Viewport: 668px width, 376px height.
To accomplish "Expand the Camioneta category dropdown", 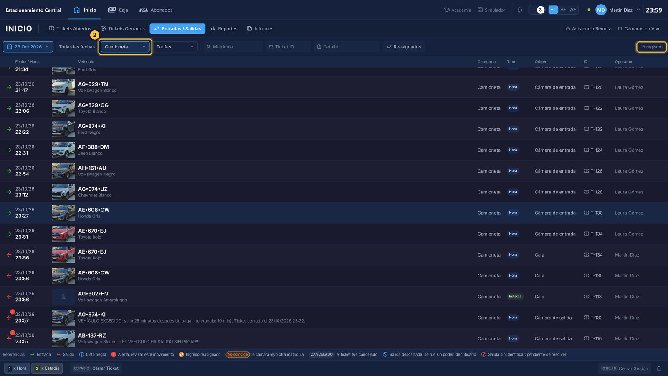I will pyautogui.click(x=125, y=47).
